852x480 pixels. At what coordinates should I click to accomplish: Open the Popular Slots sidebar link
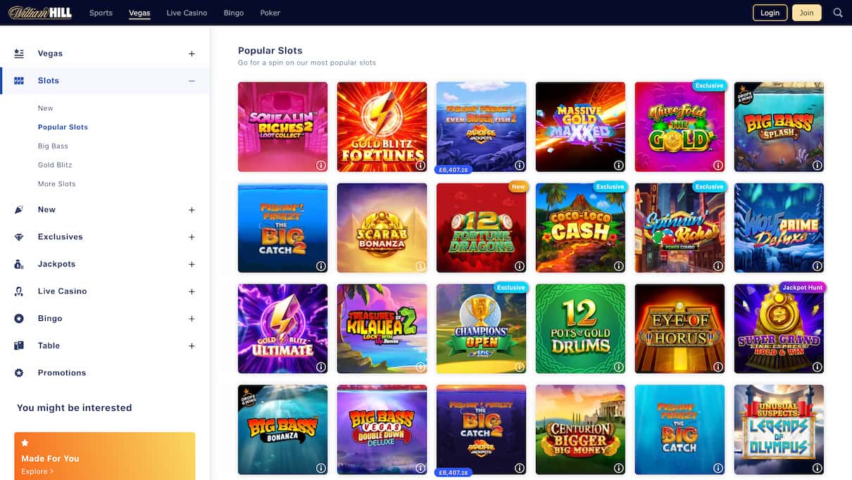coord(63,127)
